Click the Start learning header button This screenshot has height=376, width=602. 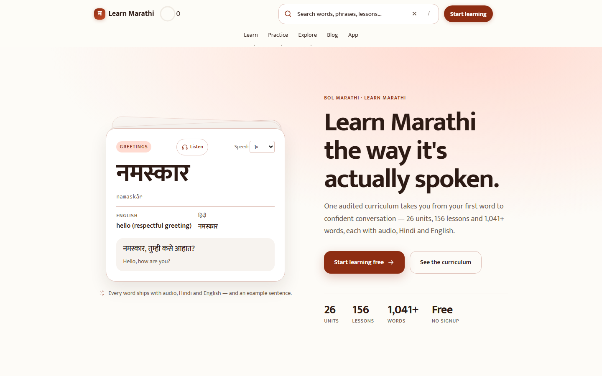point(468,14)
